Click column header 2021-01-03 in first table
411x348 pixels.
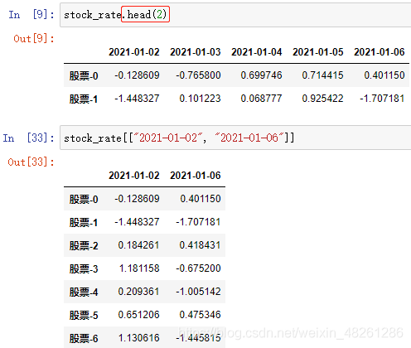pyautogui.click(x=196, y=52)
